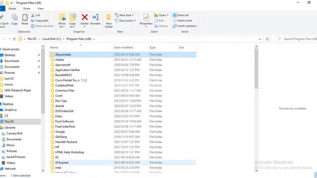Sort by the Name column header

tap(80, 47)
